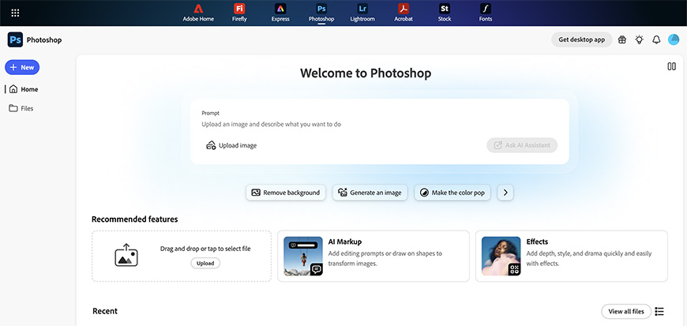Open the Effects feature title
This screenshot has height=326, width=687.
tap(537, 242)
